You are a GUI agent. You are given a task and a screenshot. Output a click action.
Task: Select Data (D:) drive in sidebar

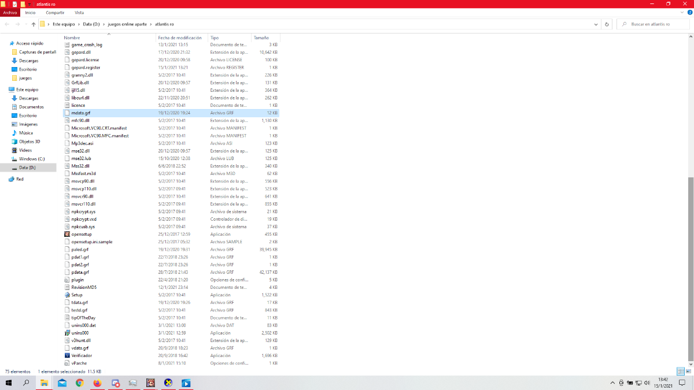28,168
